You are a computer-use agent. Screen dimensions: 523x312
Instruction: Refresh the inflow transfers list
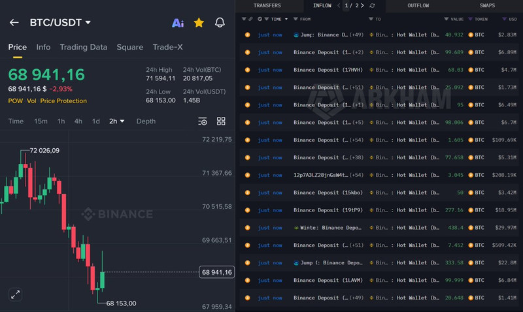pyautogui.click(x=372, y=6)
